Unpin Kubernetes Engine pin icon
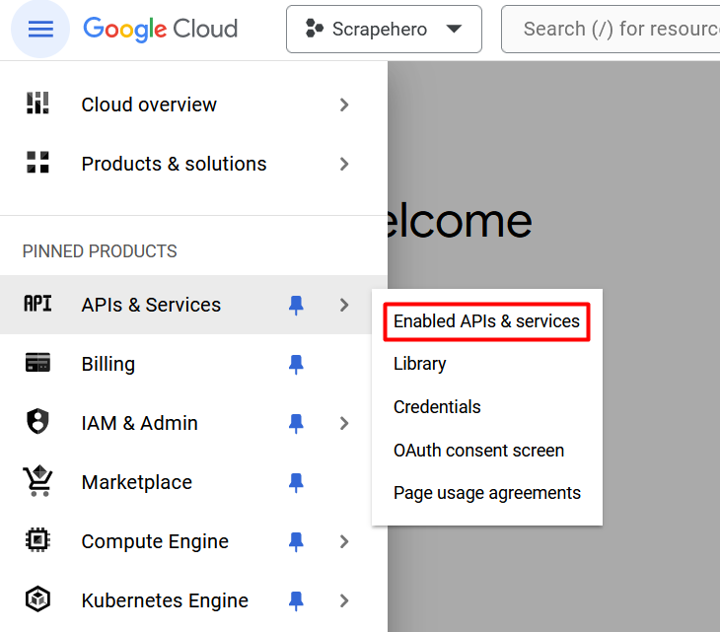 click(x=296, y=601)
